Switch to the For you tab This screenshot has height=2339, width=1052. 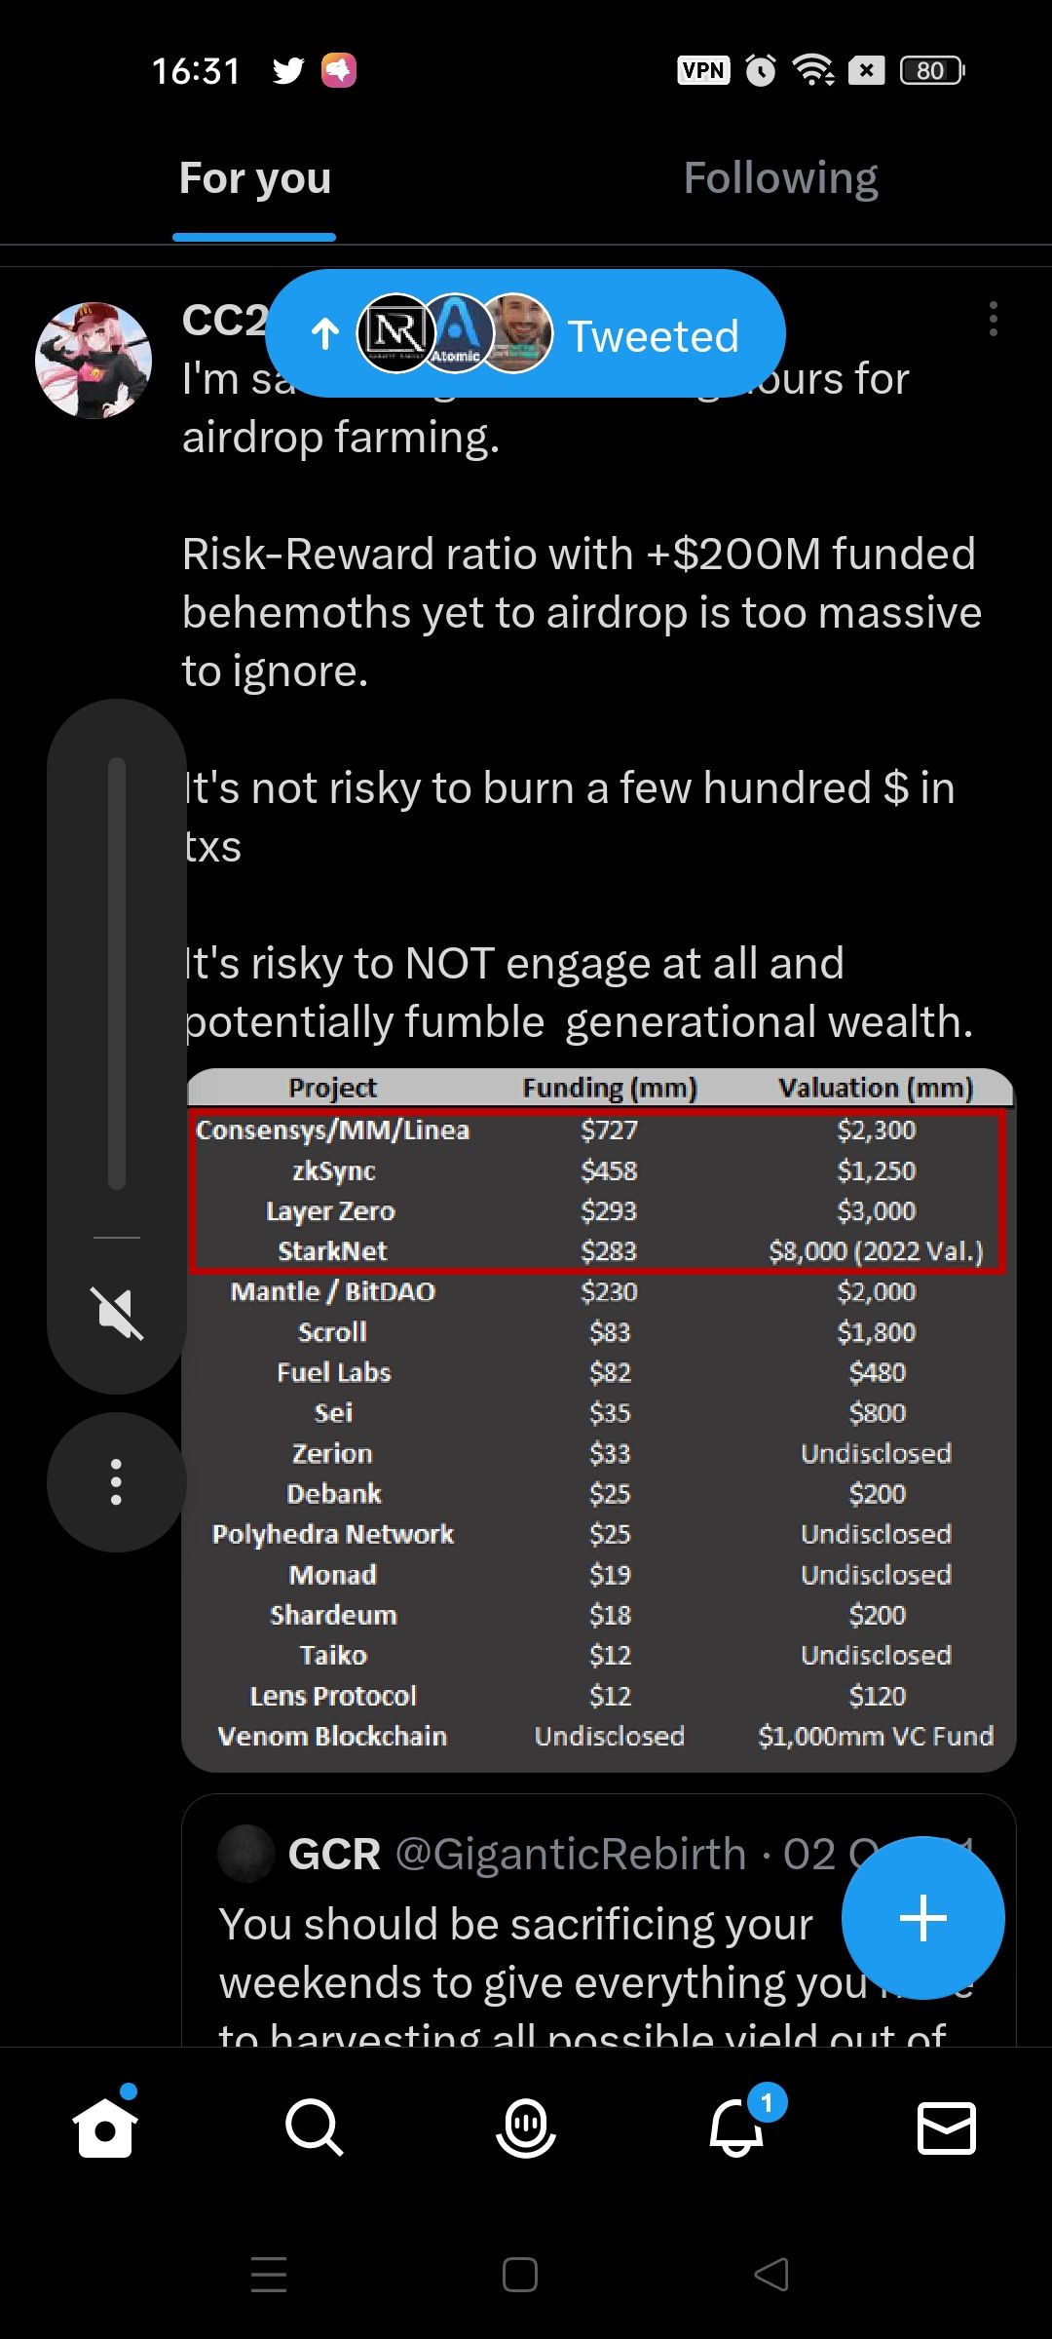[255, 179]
